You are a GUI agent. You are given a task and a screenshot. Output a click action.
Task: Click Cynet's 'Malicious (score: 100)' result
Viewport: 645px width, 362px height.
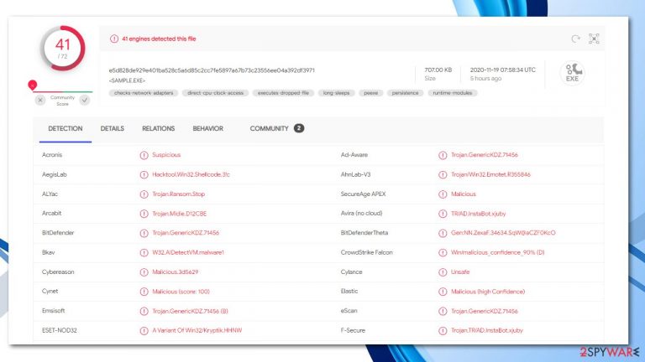[x=181, y=292]
